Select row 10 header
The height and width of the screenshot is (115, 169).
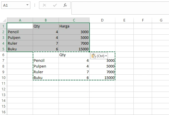tap(3, 78)
